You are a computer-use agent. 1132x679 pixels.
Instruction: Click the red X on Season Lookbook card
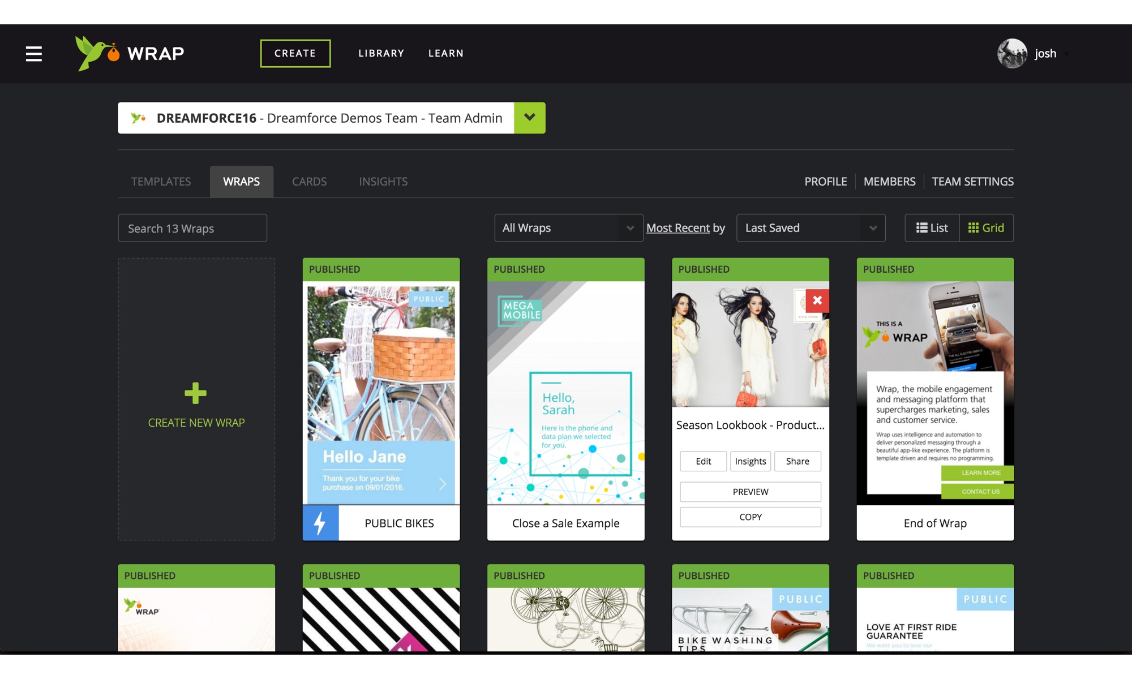coord(817,300)
